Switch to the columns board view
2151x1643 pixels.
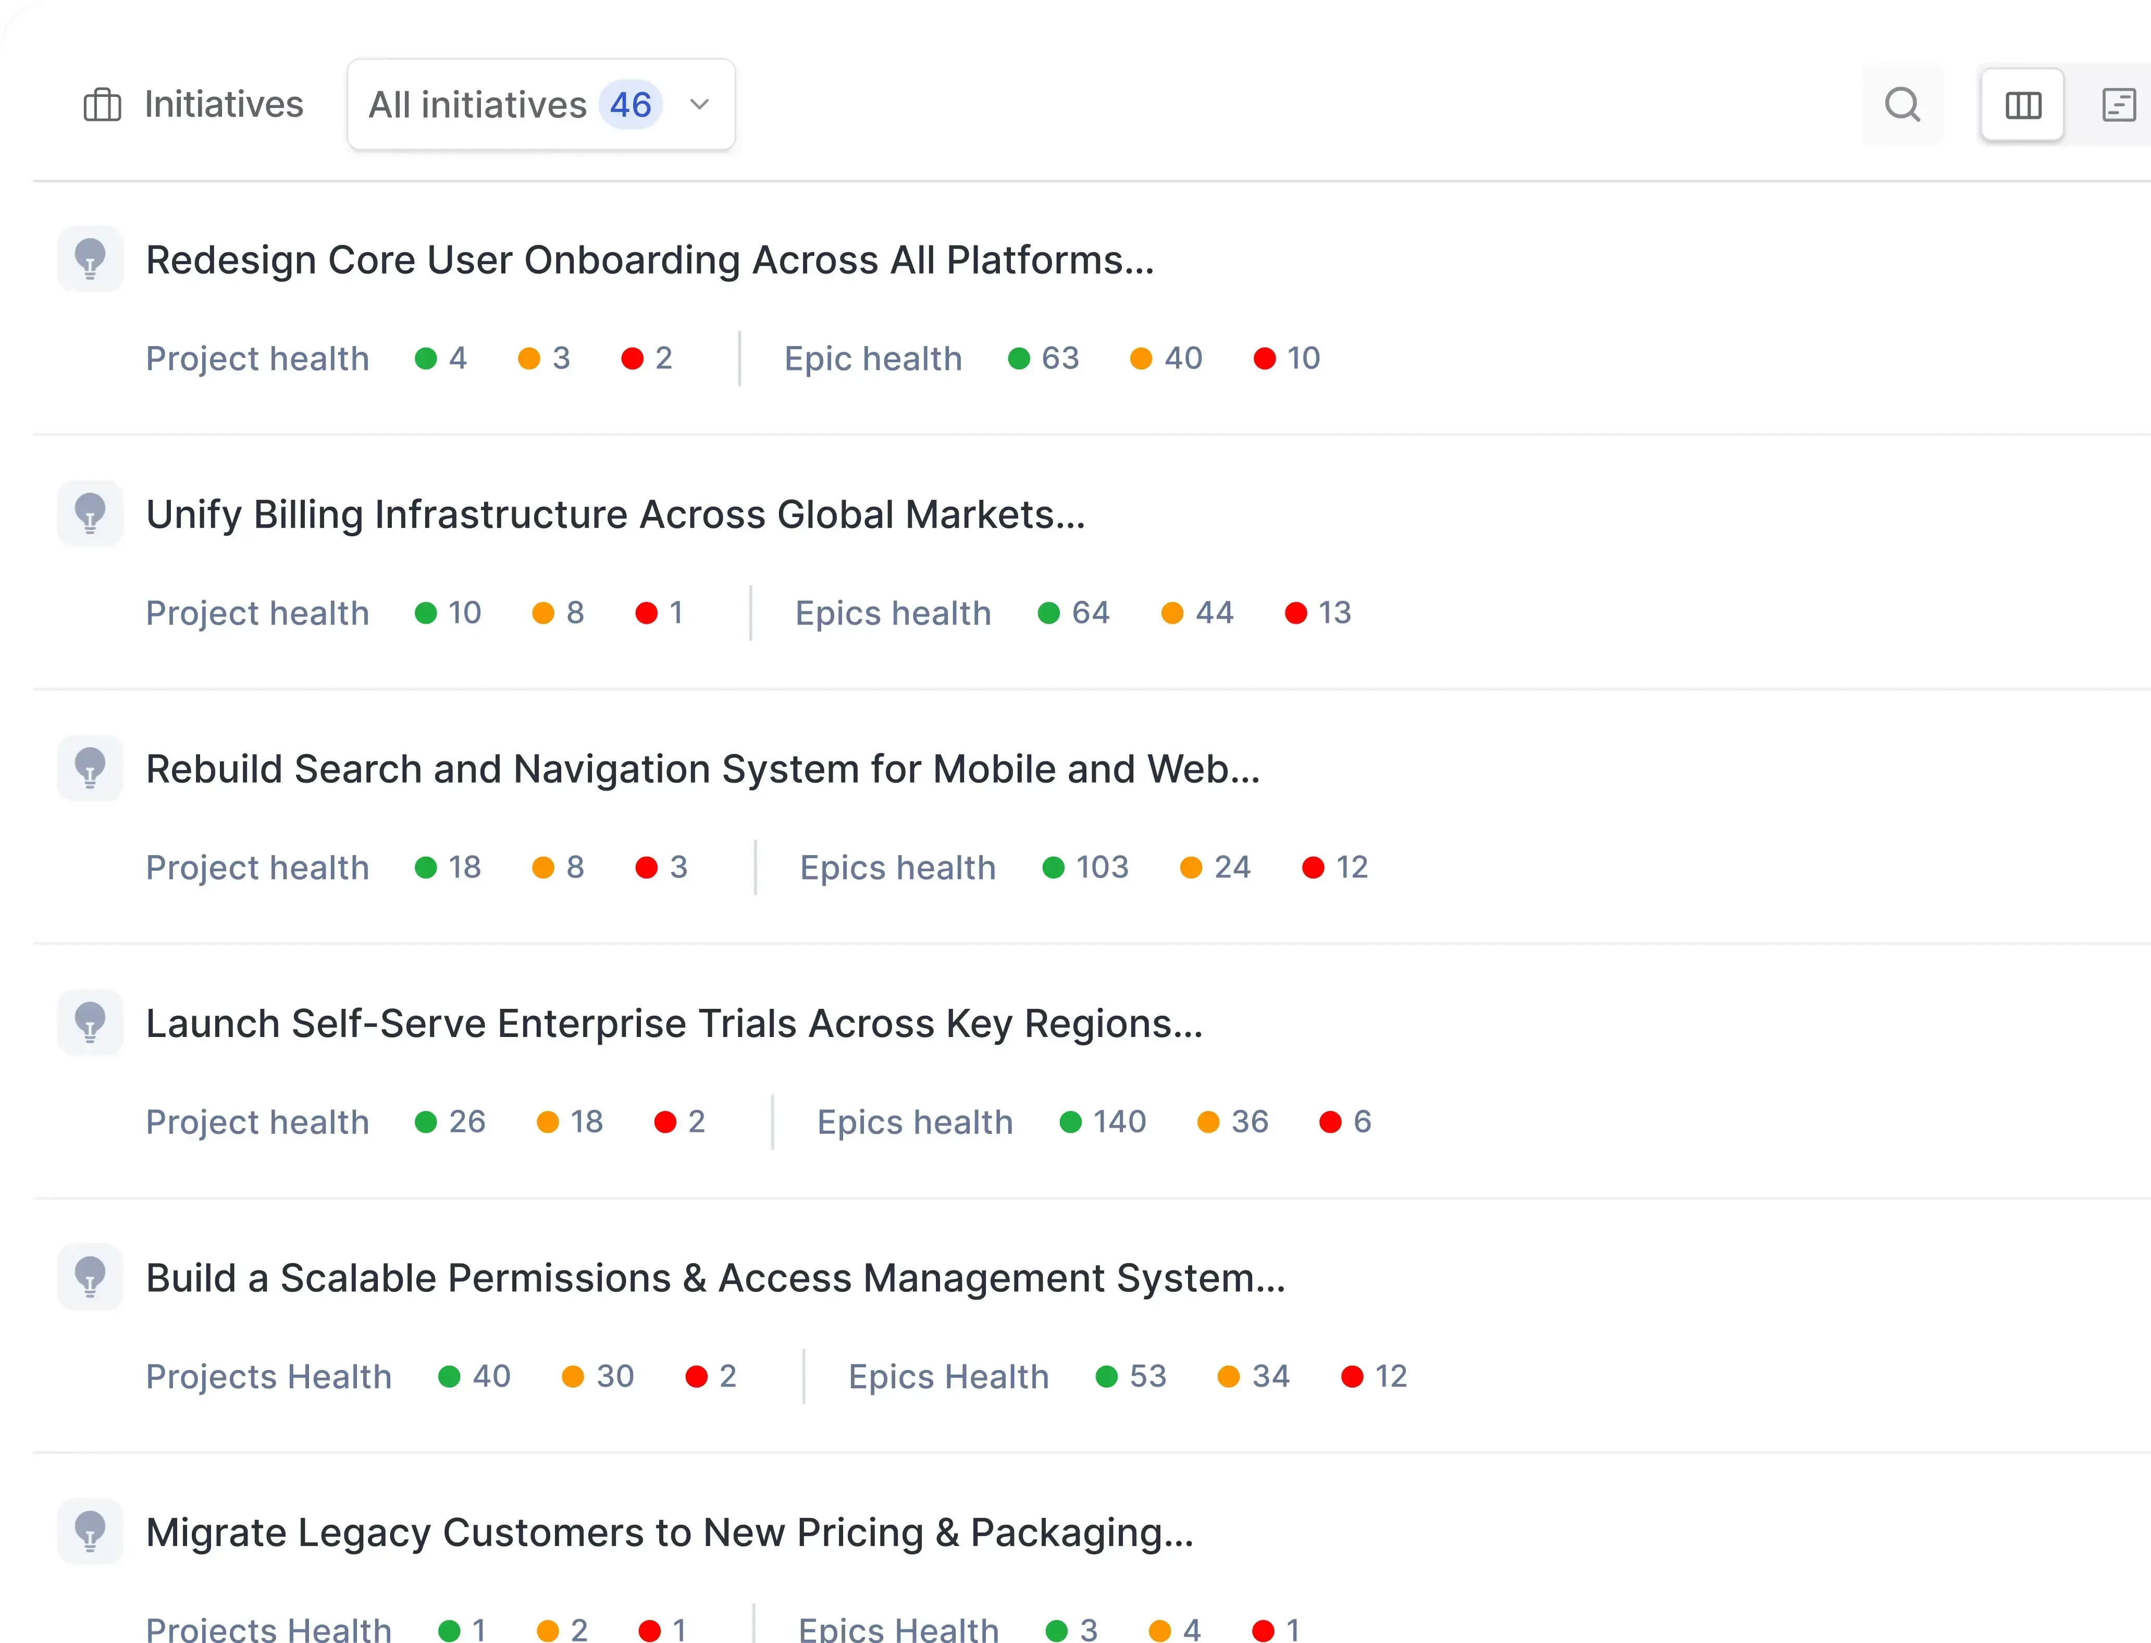[x=2022, y=105]
